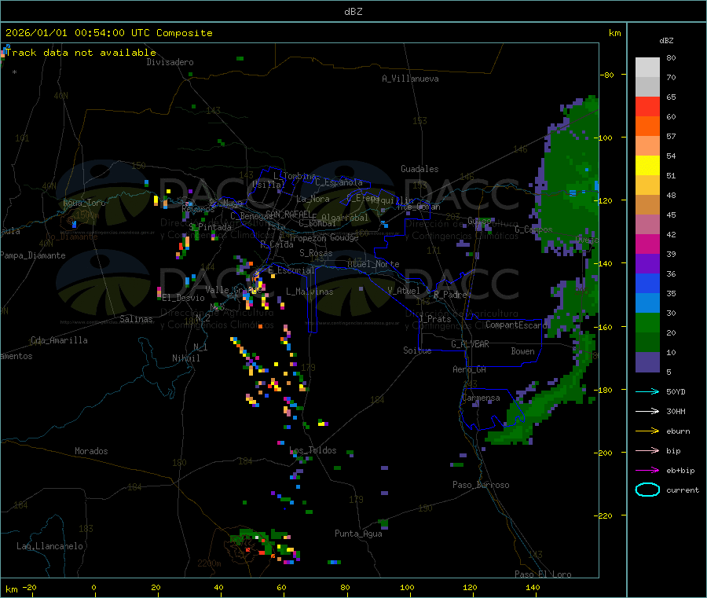The width and height of the screenshot is (707, 598).
Task: Click the Punta_Agua map label
Action: [x=358, y=534]
